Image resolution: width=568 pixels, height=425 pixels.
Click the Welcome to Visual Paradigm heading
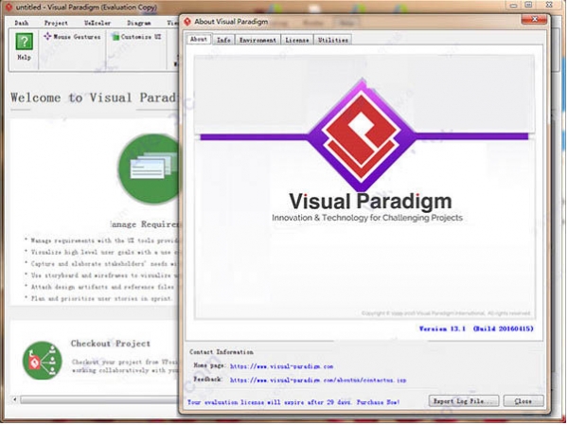point(95,97)
